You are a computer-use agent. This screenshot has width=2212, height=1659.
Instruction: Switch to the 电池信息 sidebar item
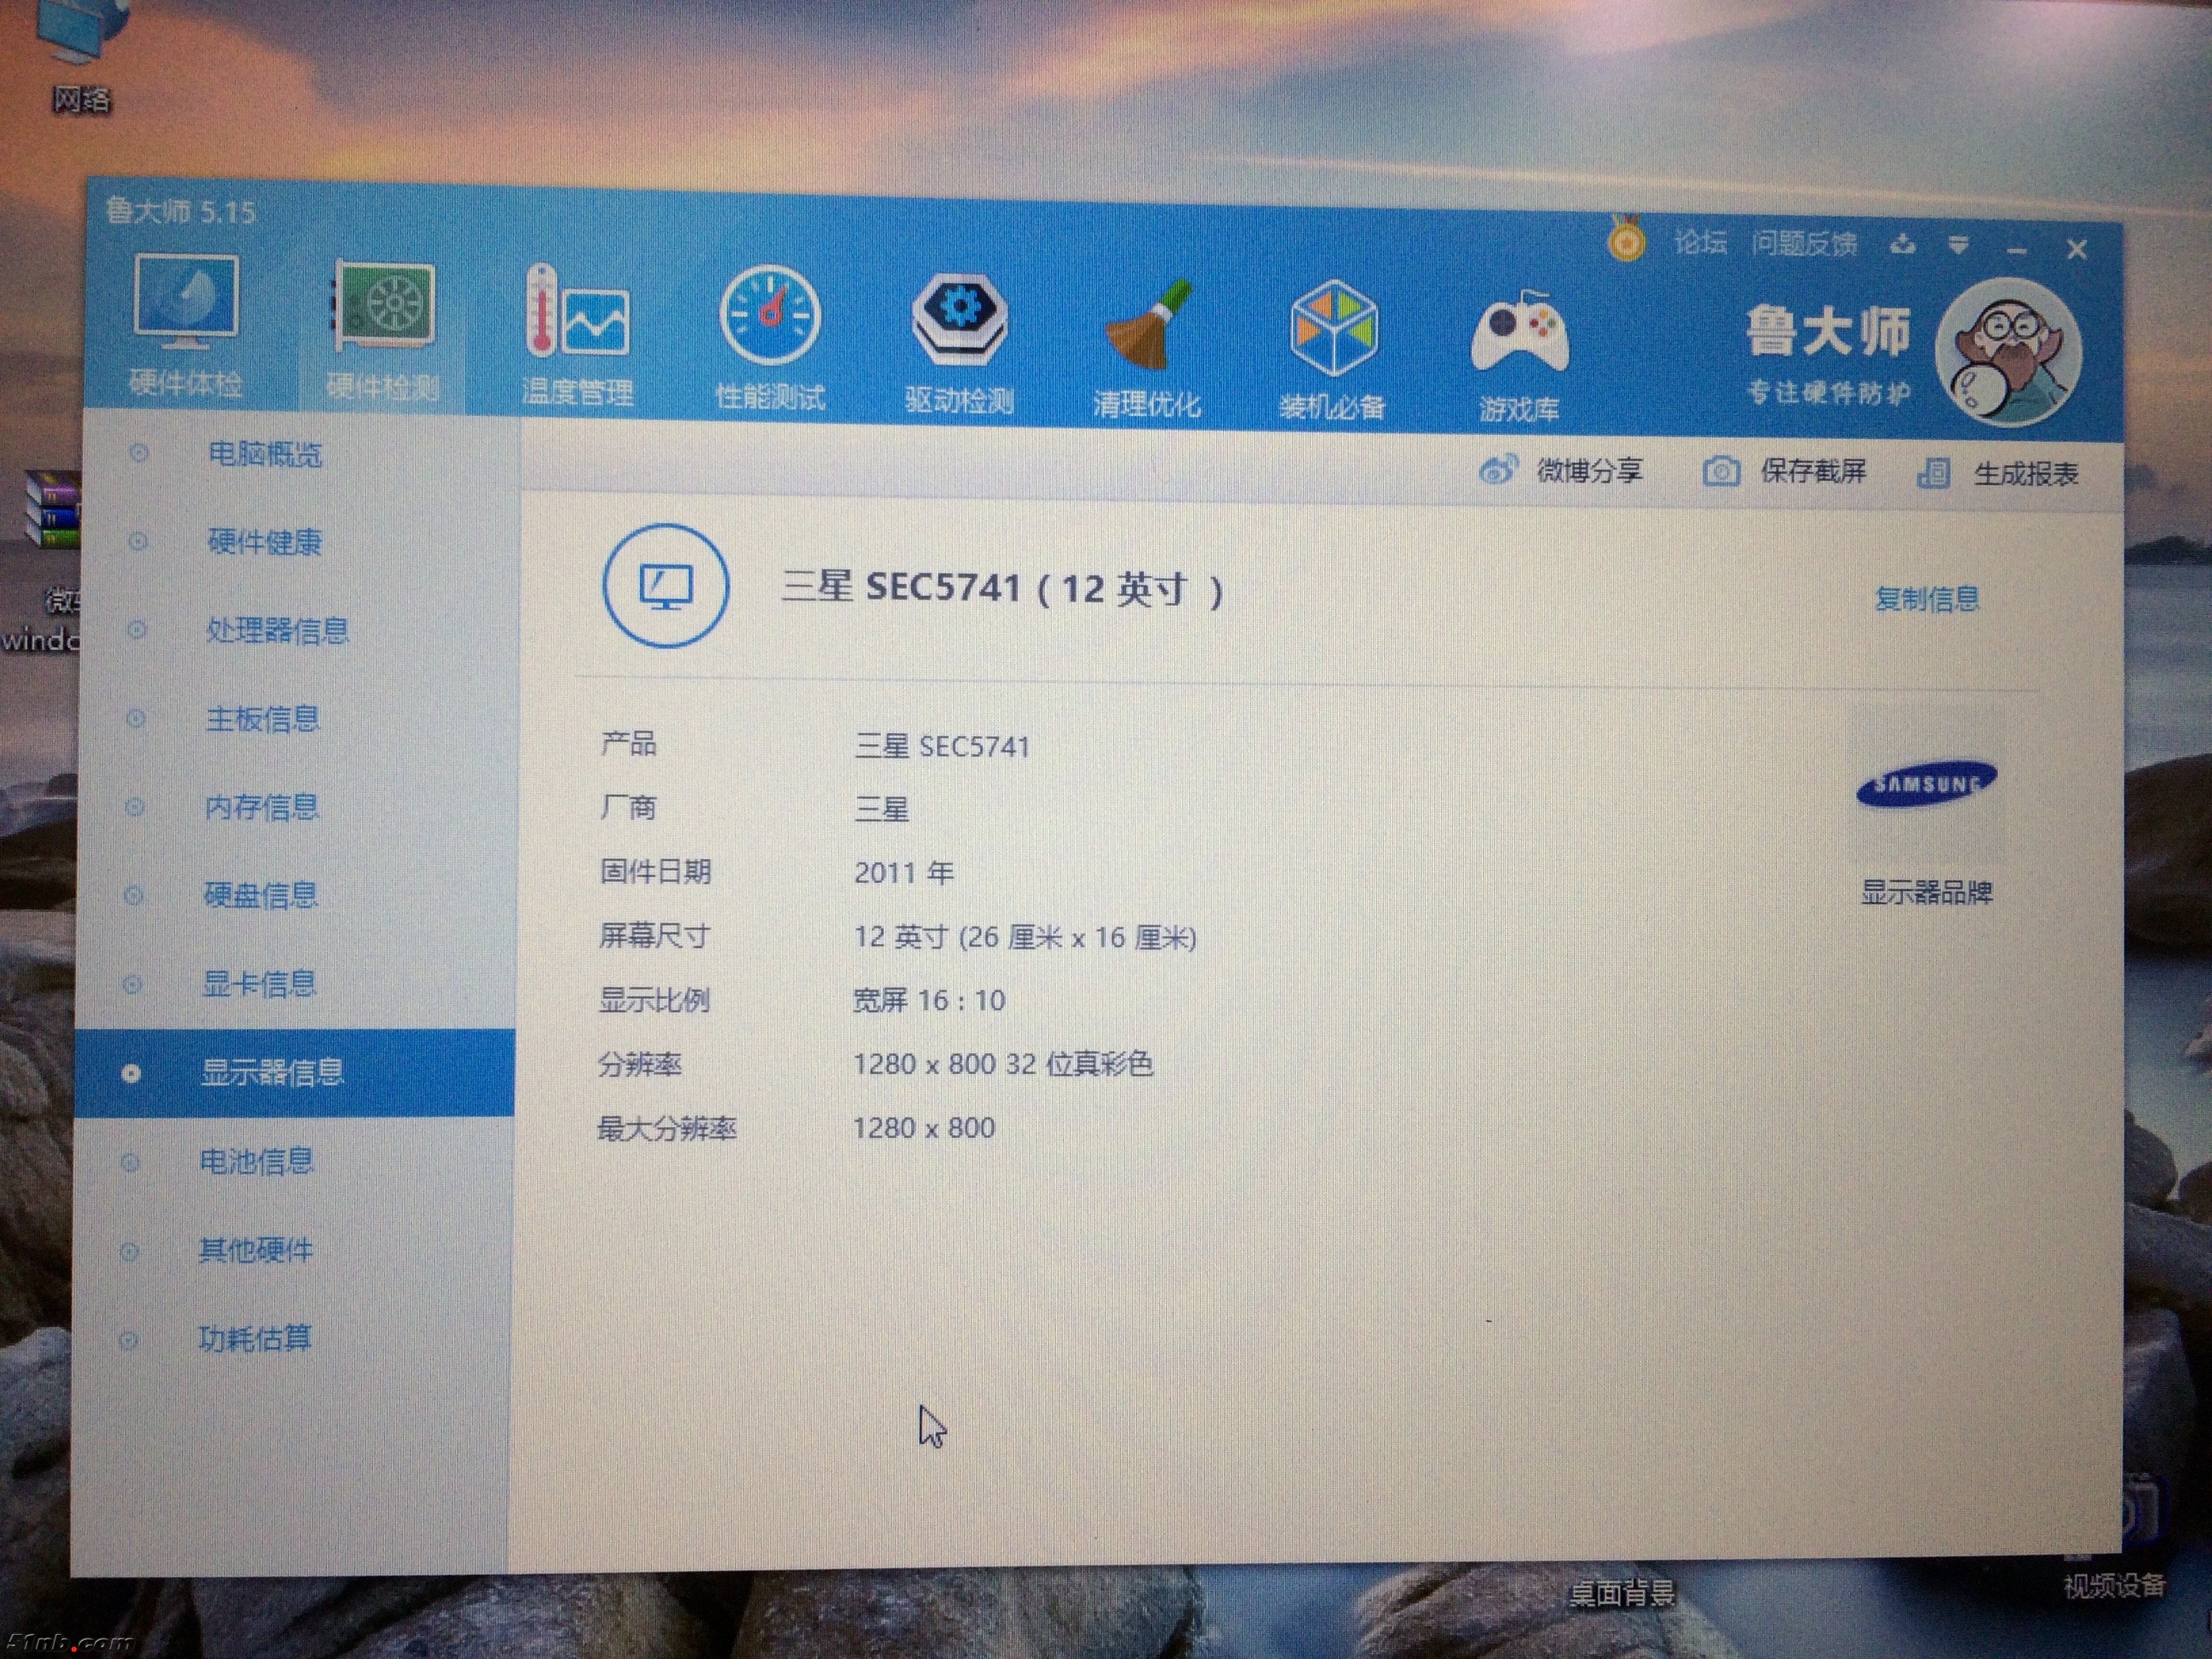coord(256,1161)
